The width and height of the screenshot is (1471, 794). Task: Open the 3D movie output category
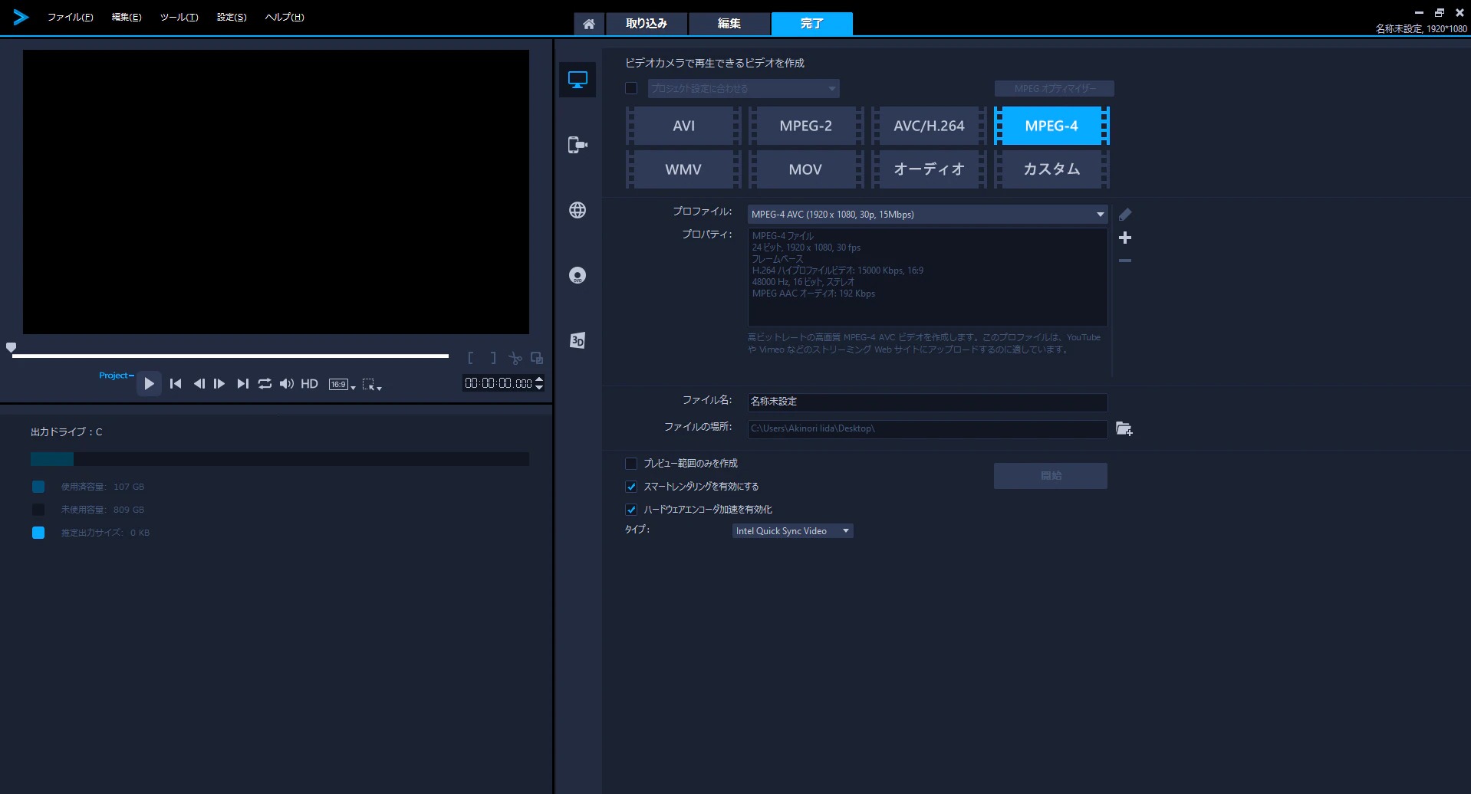point(578,340)
